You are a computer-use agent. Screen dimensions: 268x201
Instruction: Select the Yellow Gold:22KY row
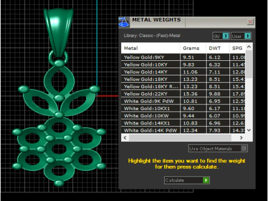point(183,94)
